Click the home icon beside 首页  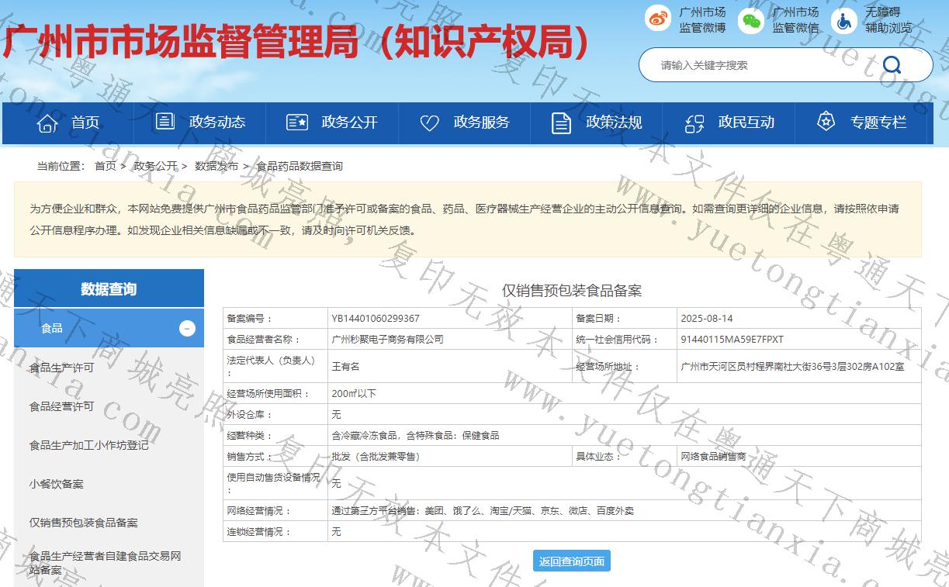click(47, 123)
